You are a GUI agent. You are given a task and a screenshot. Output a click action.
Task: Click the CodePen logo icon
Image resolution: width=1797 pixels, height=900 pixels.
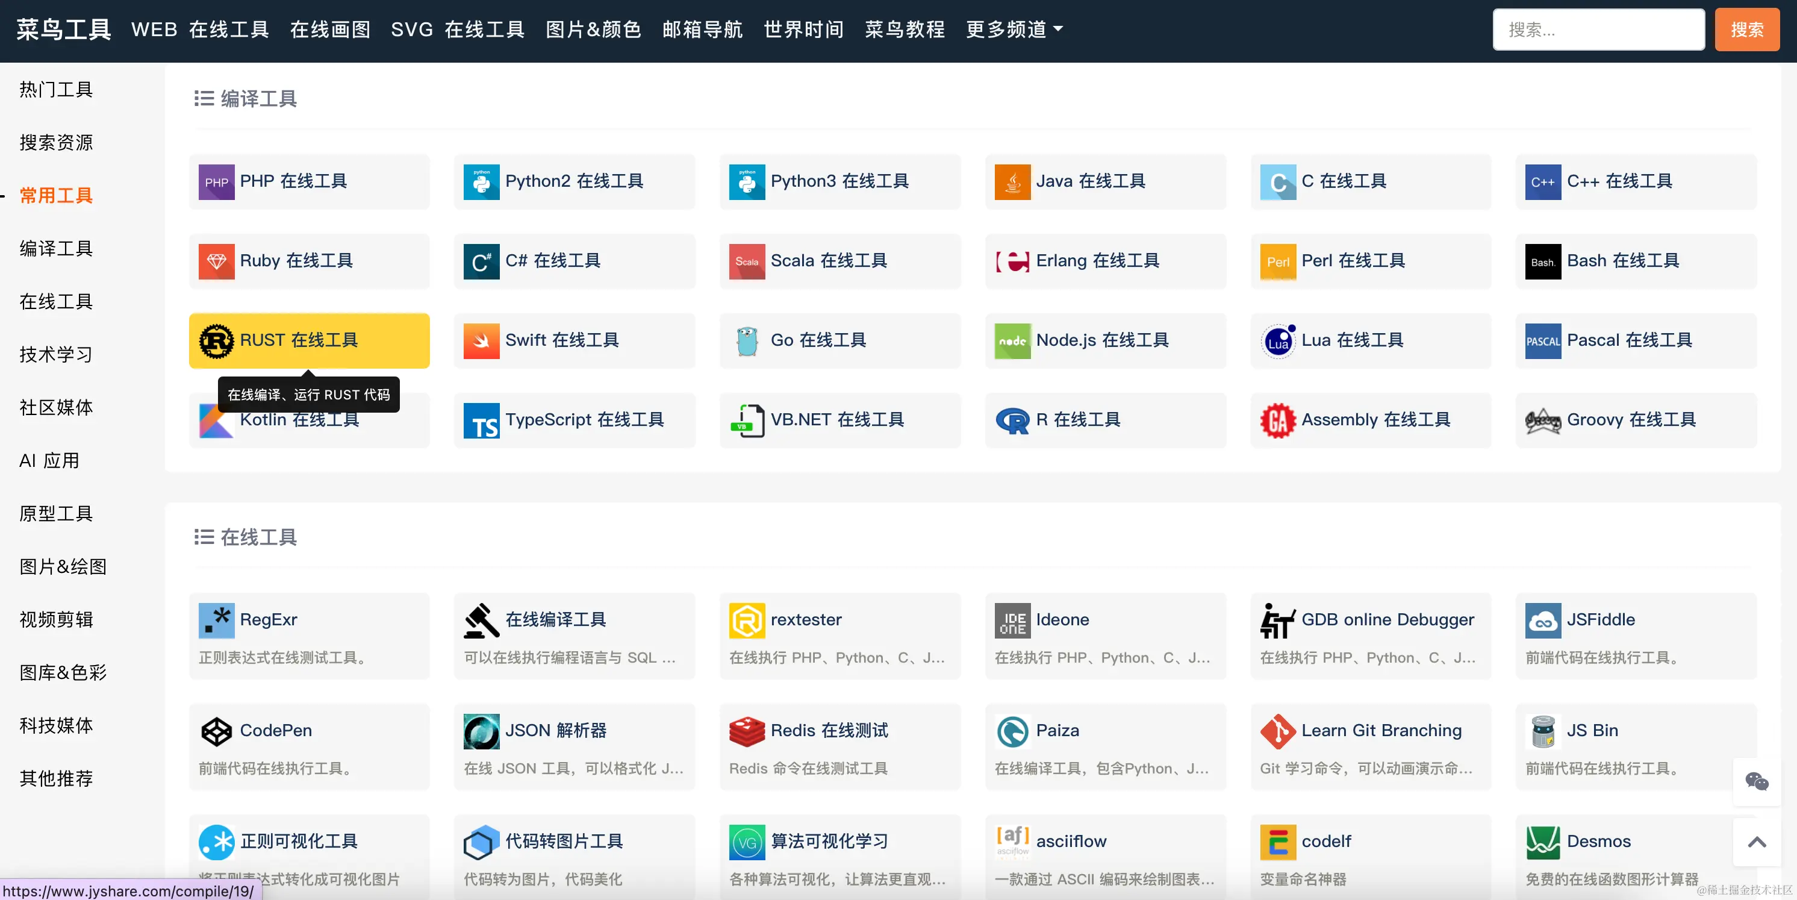(x=216, y=731)
